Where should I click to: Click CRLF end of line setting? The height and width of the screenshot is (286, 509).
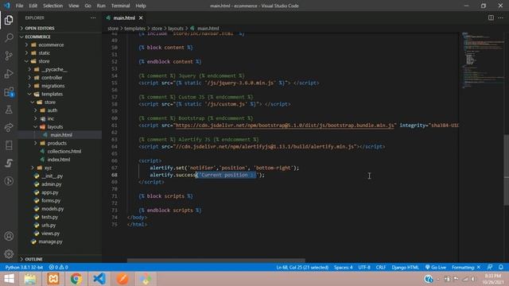tap(381, 267)
